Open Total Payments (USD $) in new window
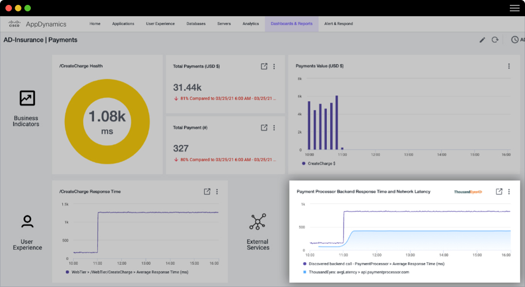Image resolution: width=525 pixels, height=287 pixels. (x=264, y=66)
